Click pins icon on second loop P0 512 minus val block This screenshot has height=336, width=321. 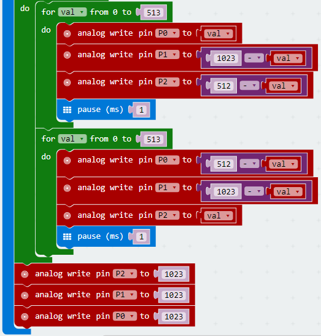(x=67, y=161)
